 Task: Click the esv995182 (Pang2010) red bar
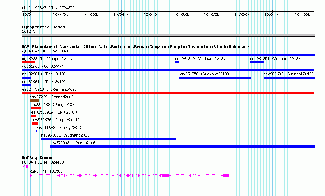coord(36,108)
